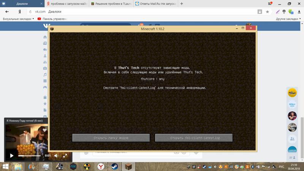Bookmark page with the star icon
304x171 pixels.
pos(267,12)
